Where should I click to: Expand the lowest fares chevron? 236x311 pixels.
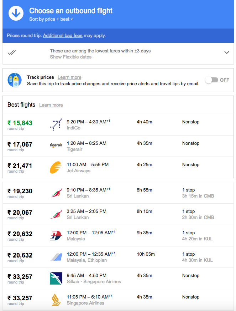click(227, 52)
